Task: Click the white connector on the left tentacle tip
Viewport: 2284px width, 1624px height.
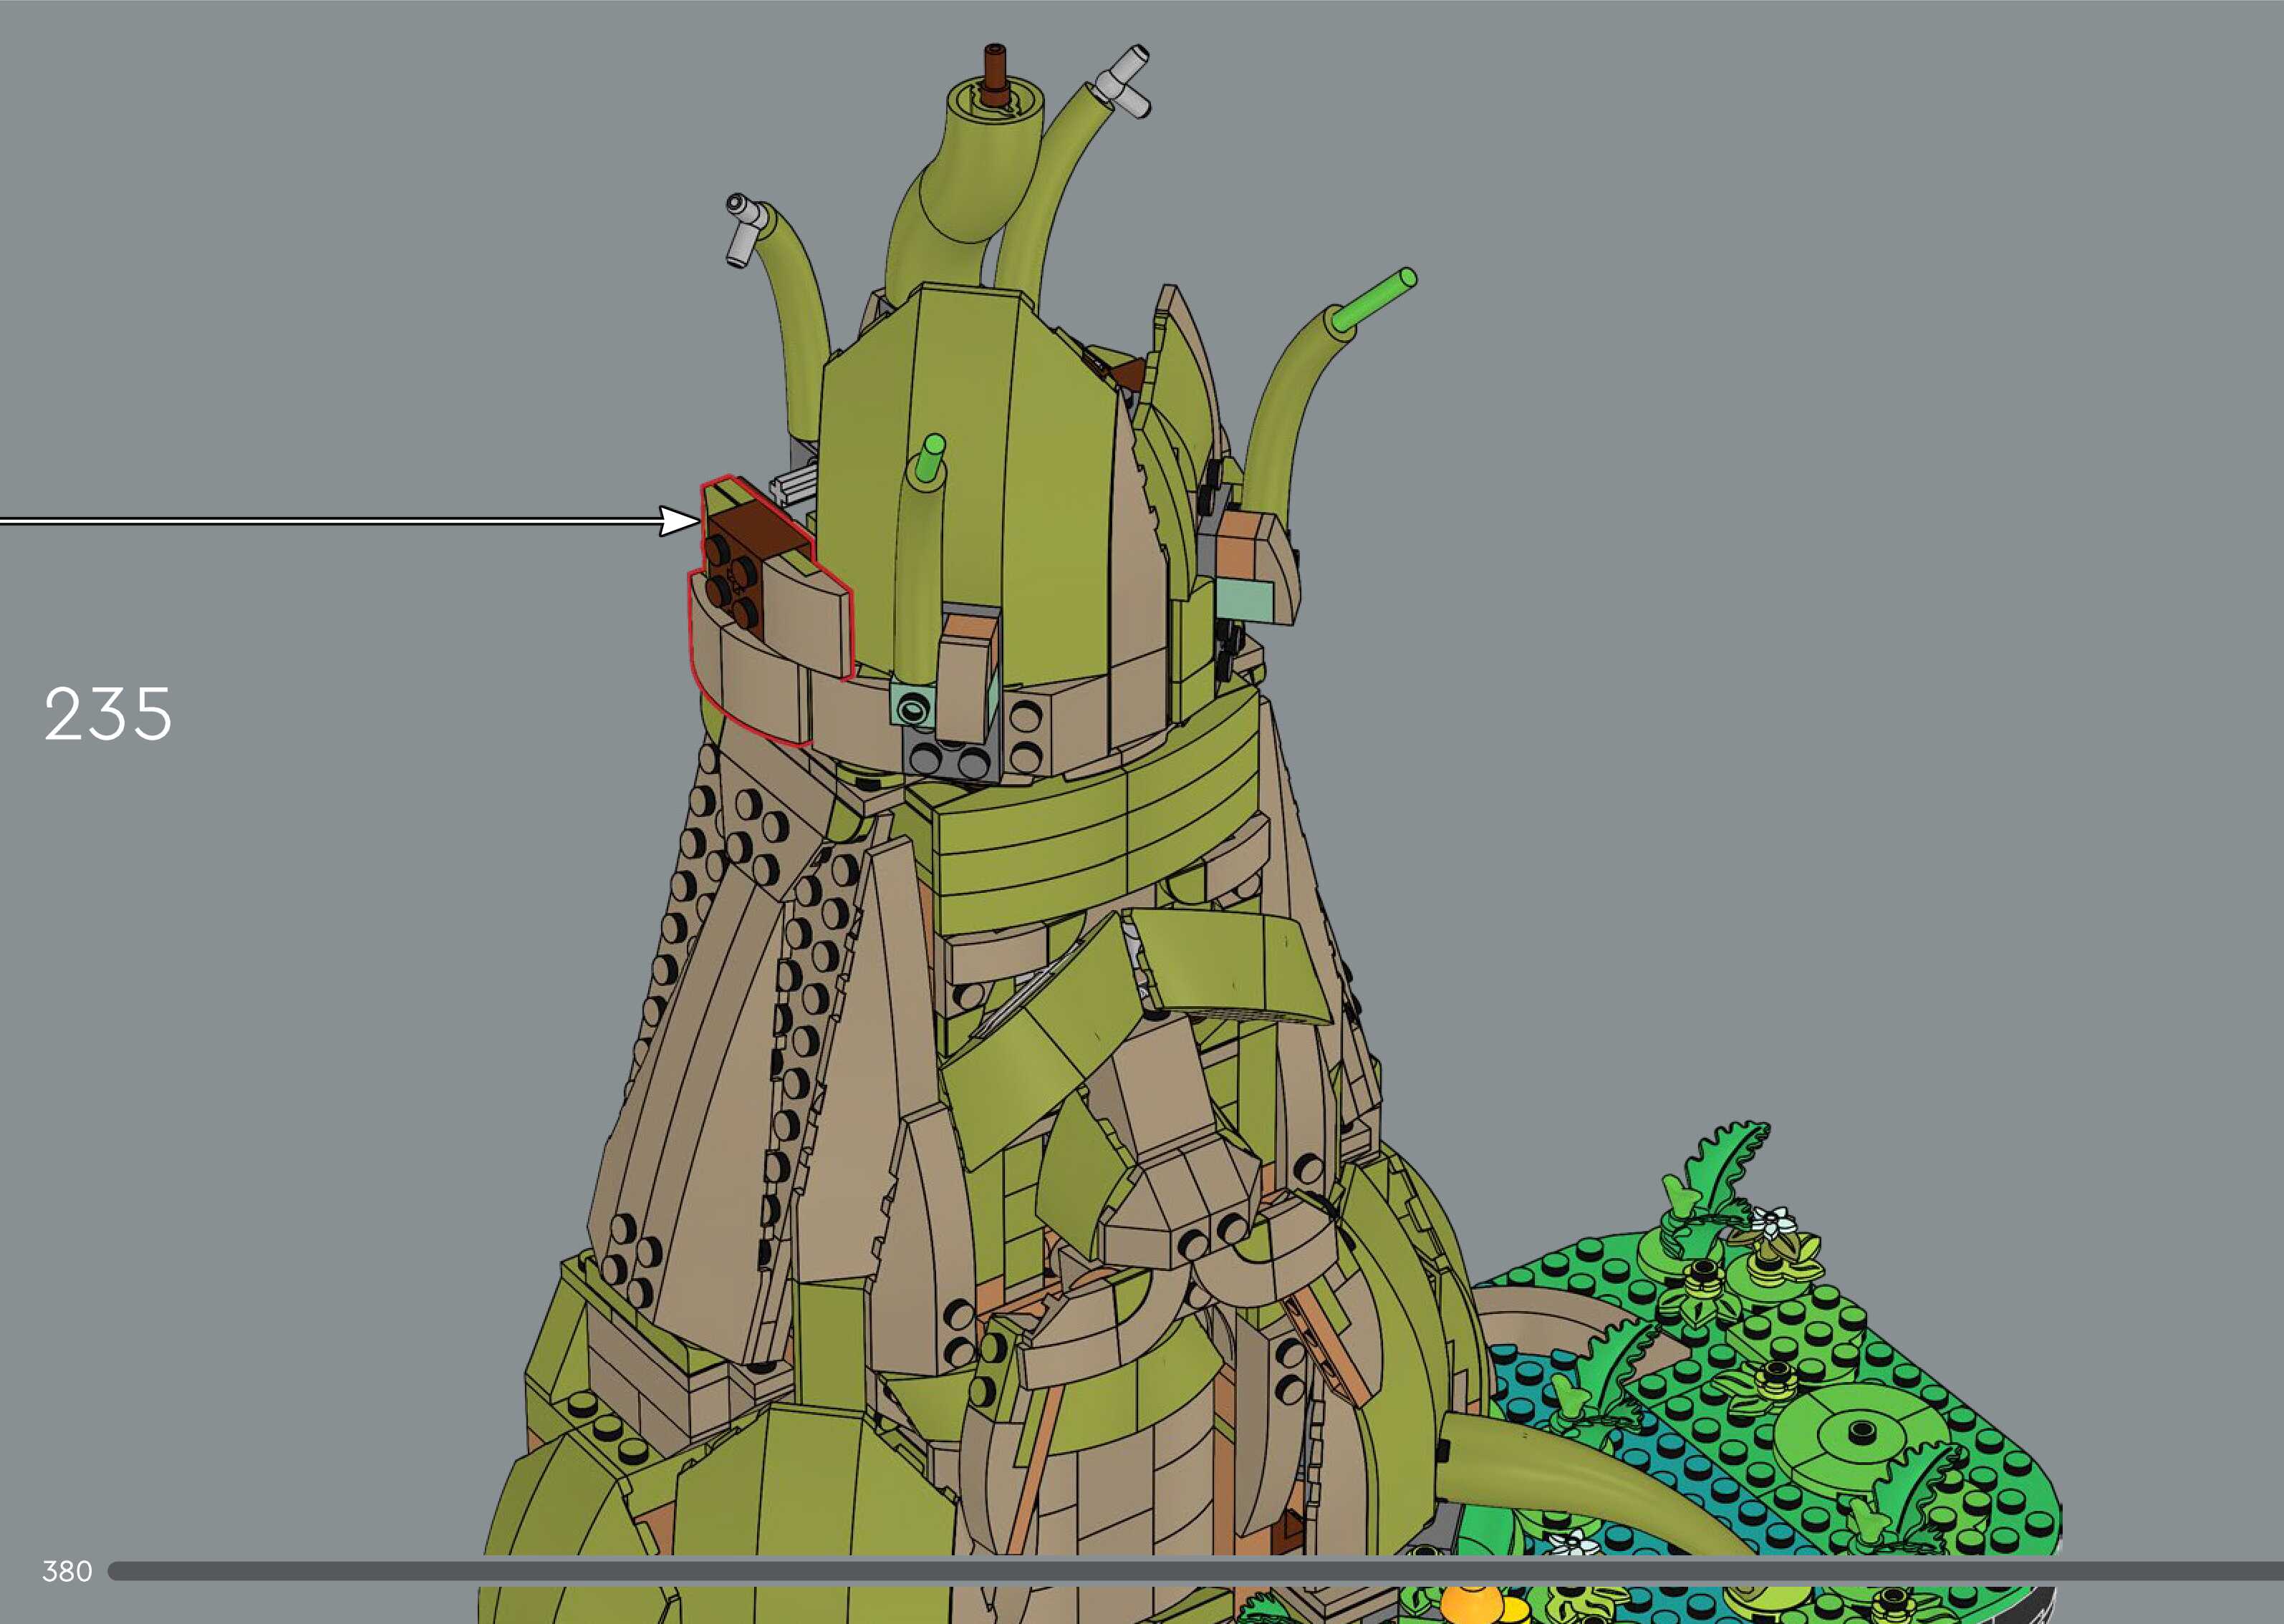Action: coord(745,229)
